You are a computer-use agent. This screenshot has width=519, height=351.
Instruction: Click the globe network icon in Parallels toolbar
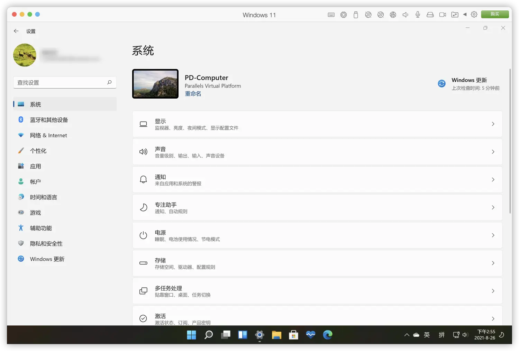click(393, 15)
